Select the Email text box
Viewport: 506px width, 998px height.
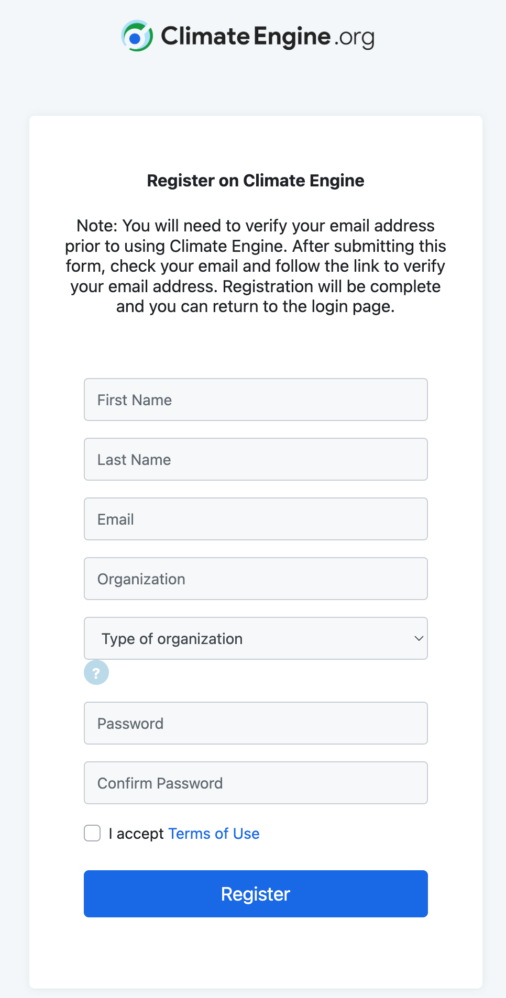(x=256, y=519)
